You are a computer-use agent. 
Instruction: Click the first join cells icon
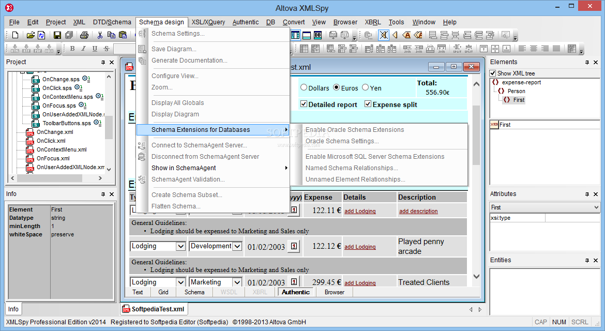(407, 49)
